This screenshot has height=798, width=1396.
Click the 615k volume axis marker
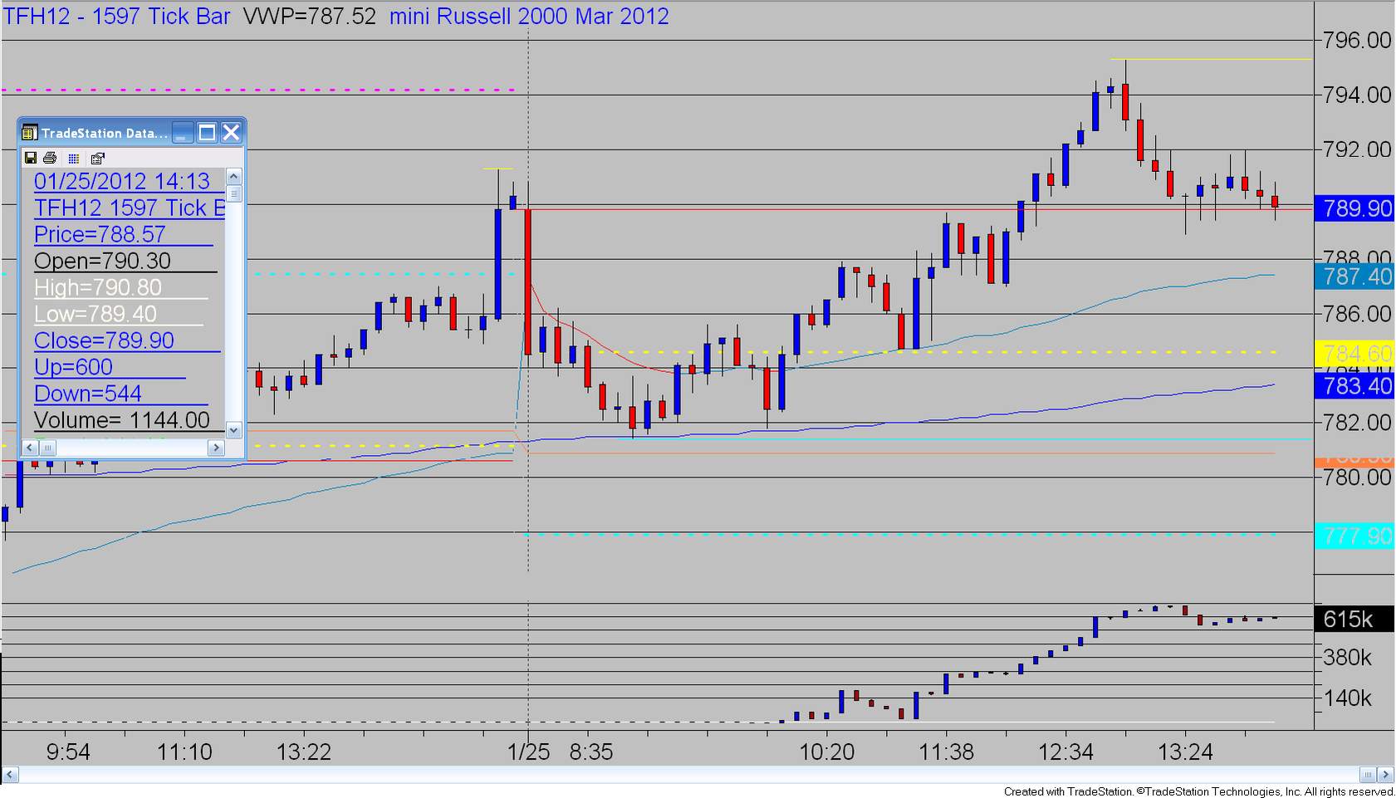click(x=1355, y=619)
